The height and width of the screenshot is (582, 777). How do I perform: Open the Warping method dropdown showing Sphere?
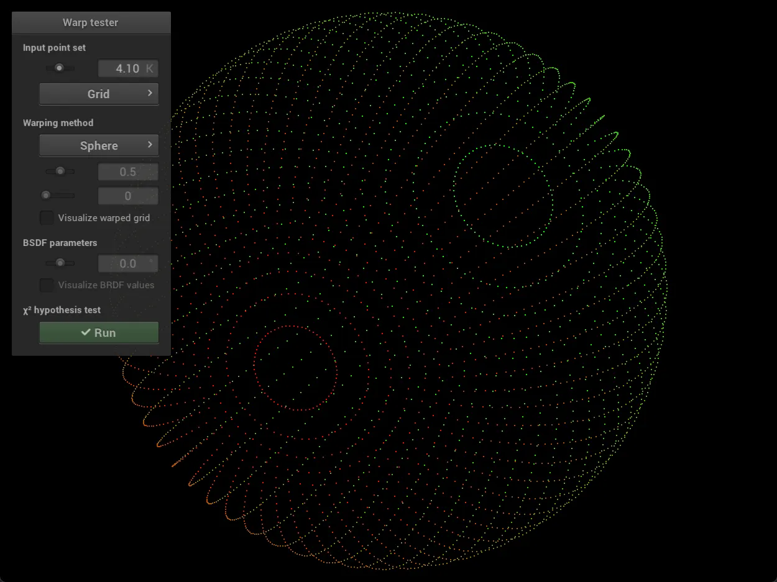[x=99, y=145]
